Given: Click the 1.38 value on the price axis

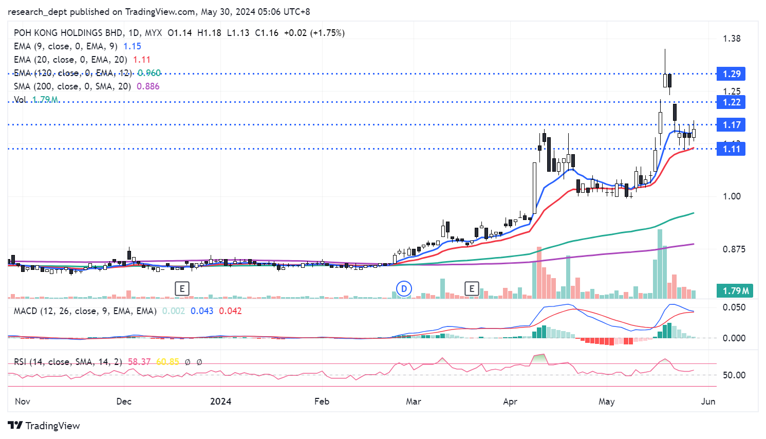Looking at the screenshot, I should (x=732, y=39).
